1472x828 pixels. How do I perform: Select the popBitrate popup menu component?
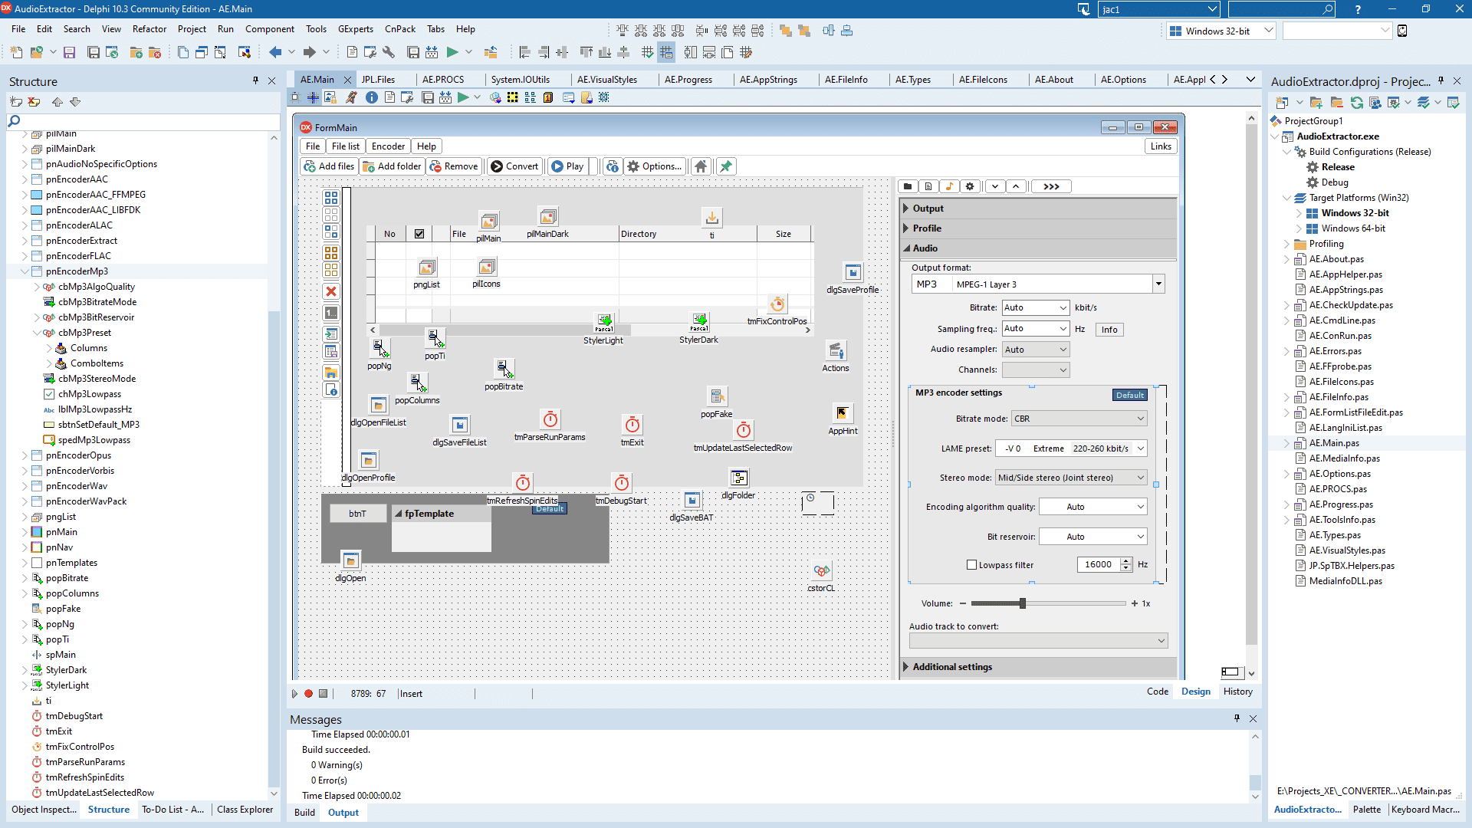point(504,369)
